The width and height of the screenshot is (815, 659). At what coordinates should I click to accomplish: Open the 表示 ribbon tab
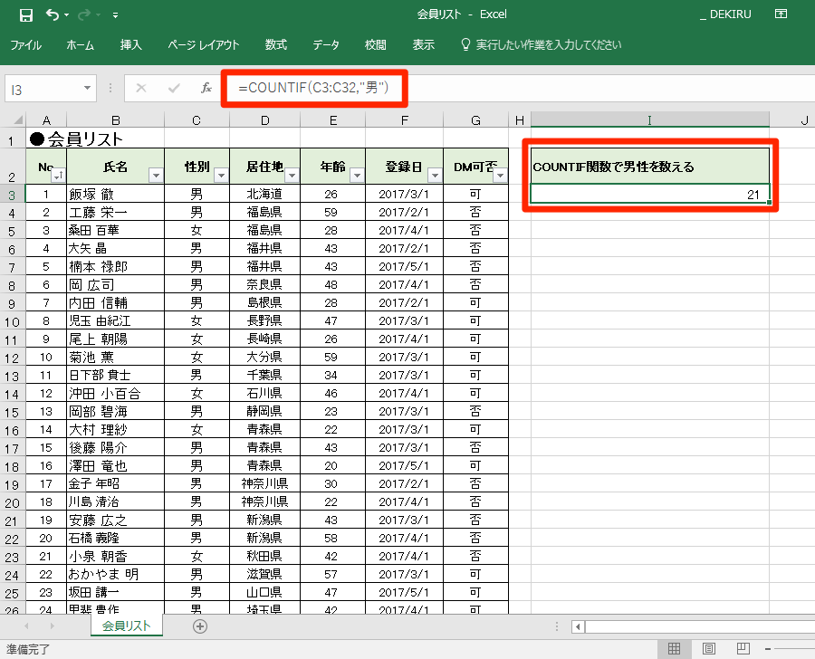[x=424, y=45]
